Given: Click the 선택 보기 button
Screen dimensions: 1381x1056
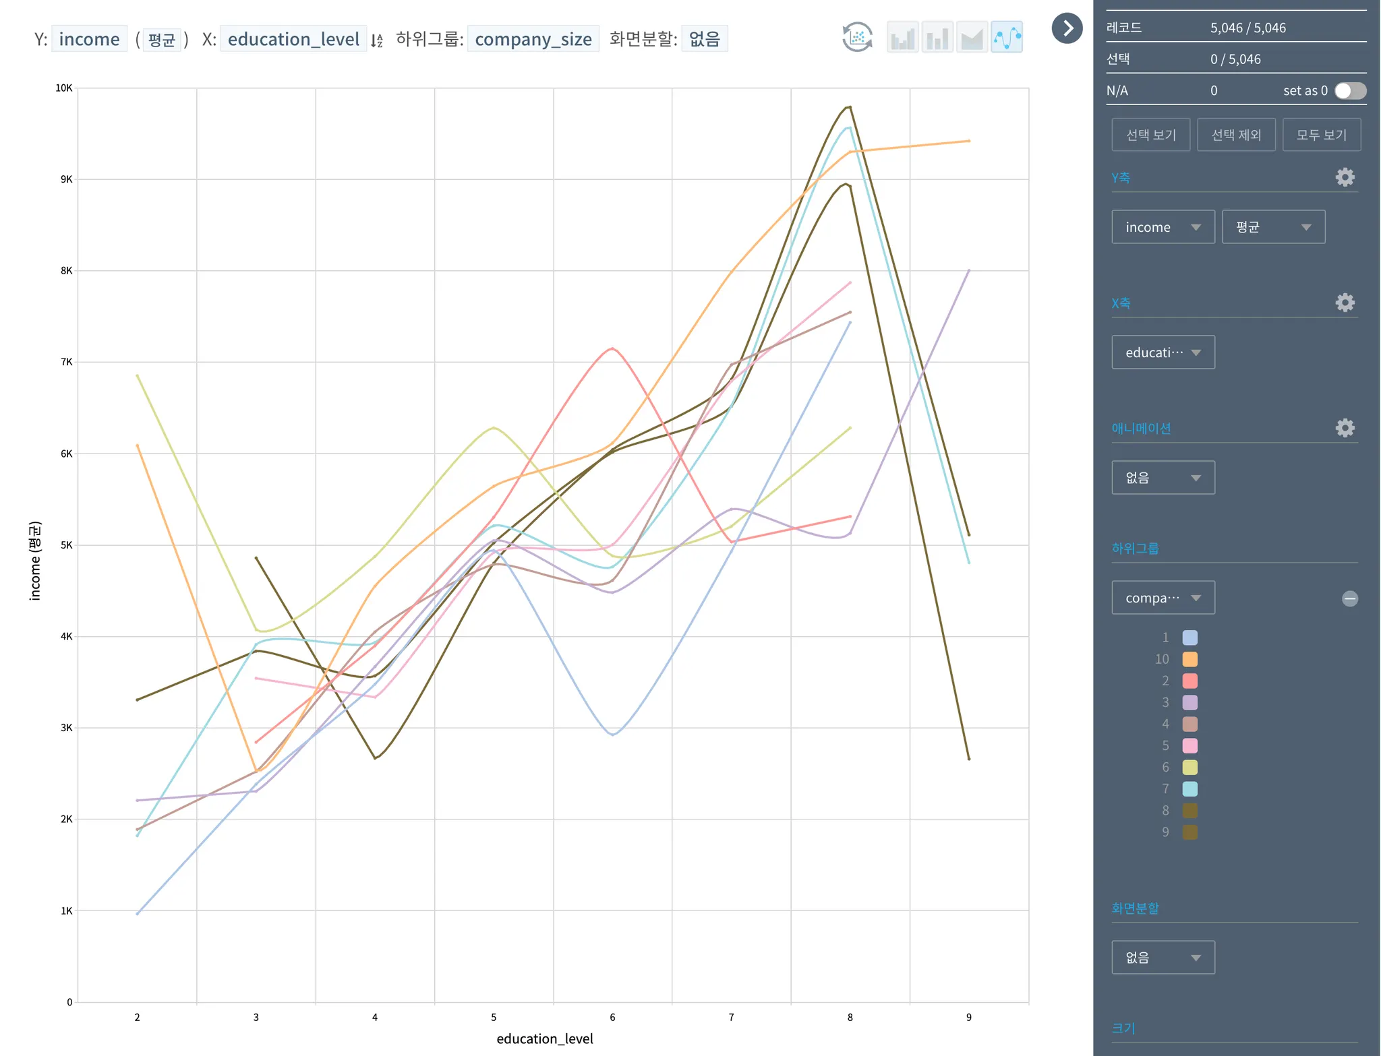Looking at the screenshot, I should 1150,135.
